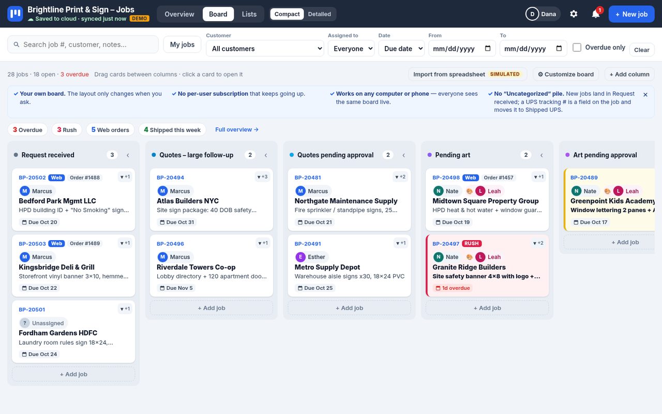Viewport: 662px width, 414px height.
Task: Focus the job search field
Action: (x=83, y=45)
